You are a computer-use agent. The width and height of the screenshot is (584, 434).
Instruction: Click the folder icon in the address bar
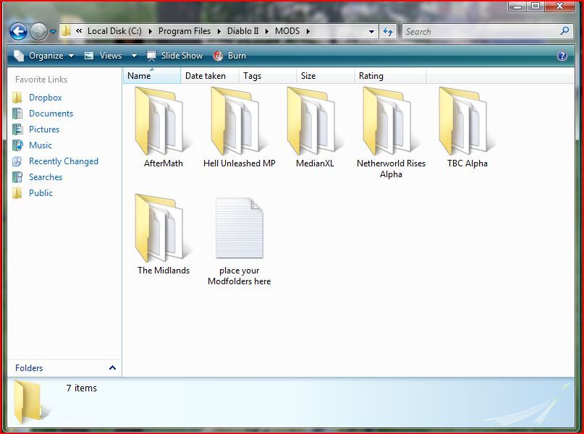[66, 31]
